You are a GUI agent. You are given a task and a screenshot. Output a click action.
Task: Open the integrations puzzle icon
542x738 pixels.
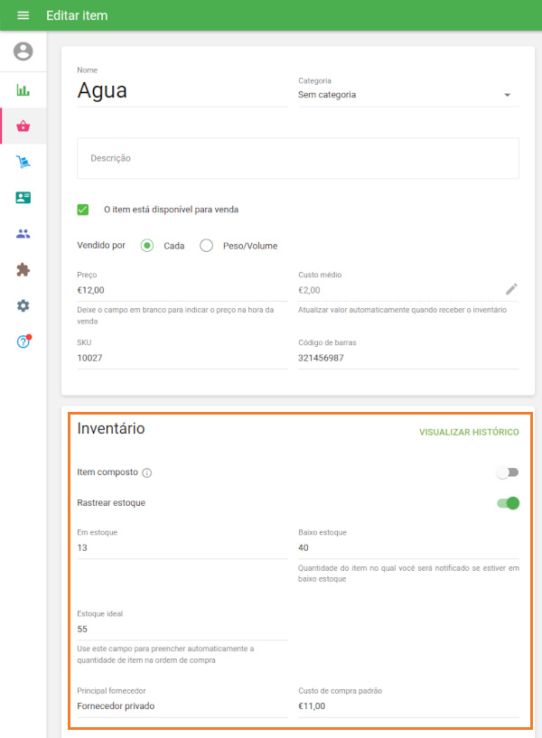pyautogui.click(x=23, y=269)
